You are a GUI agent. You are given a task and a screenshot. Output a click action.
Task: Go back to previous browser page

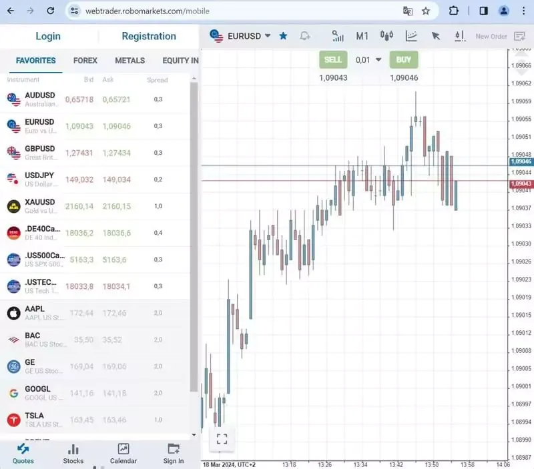pyautogui.click(x=11, y=11)
